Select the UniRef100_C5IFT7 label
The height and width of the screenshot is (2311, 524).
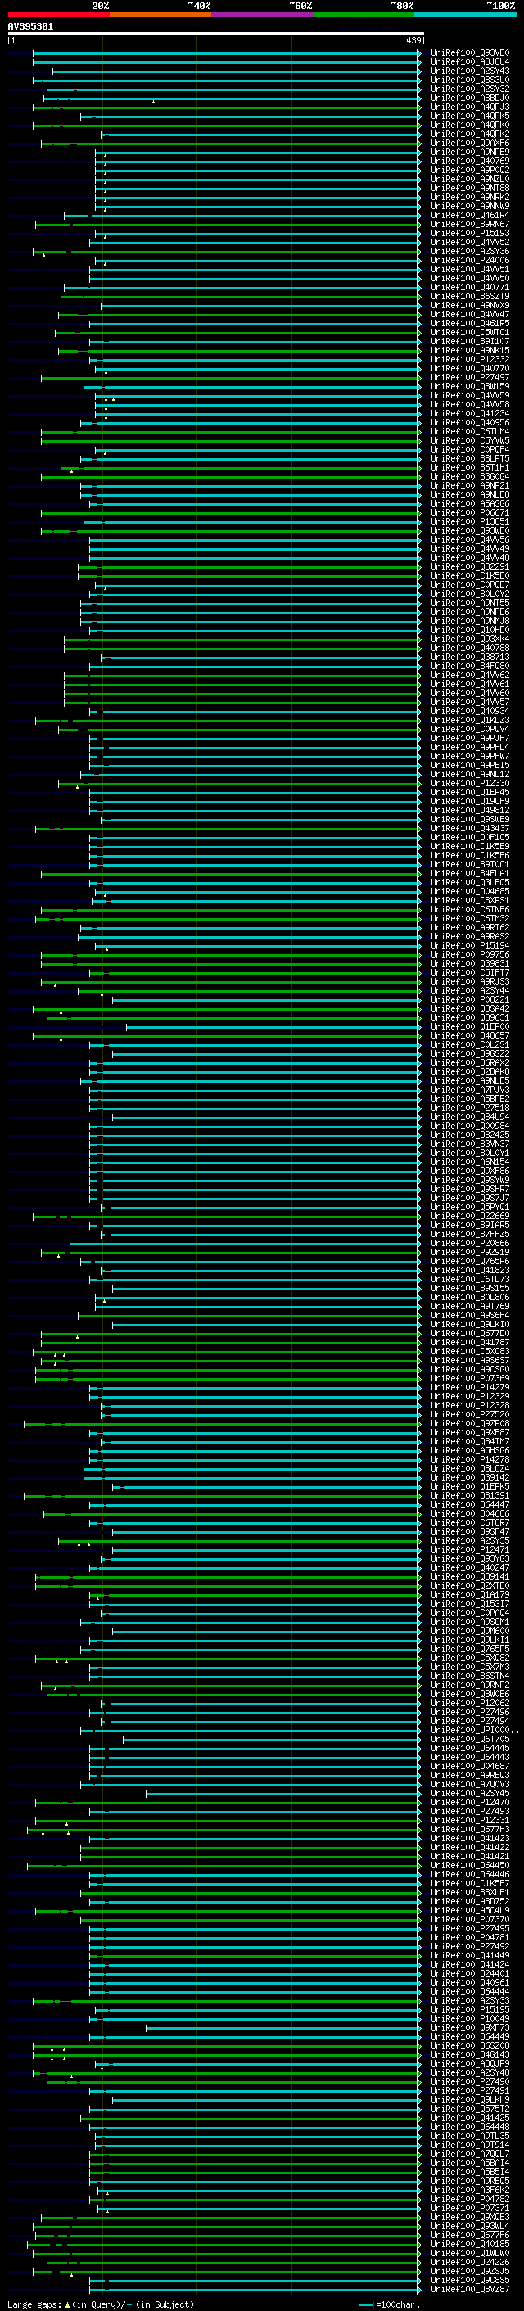coord(470,972)
